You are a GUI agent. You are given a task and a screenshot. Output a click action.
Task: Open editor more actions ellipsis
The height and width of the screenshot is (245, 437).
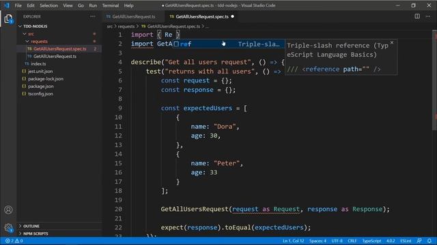[x=428, y=16]
